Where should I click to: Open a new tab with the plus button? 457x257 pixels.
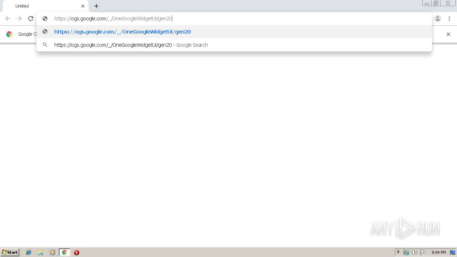[x=96, y=6]
